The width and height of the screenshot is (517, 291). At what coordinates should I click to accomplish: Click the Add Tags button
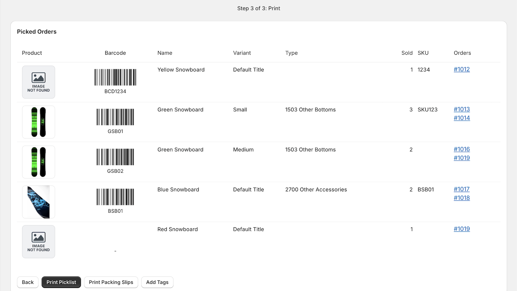click(x=157, y=282)
